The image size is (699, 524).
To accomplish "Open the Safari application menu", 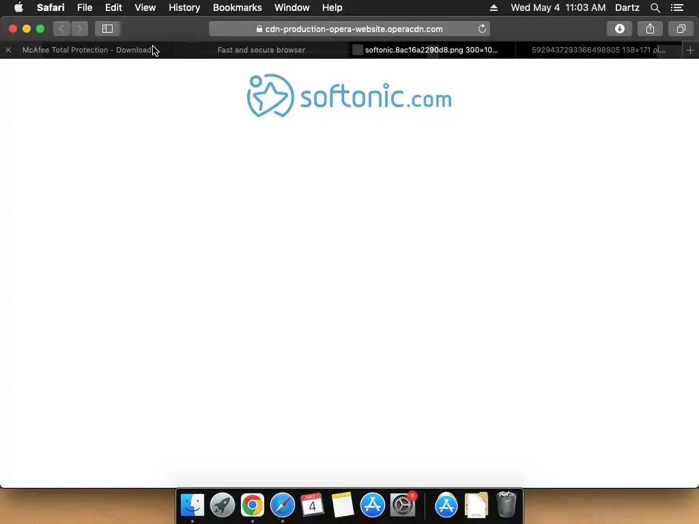I will coord(51,8).
